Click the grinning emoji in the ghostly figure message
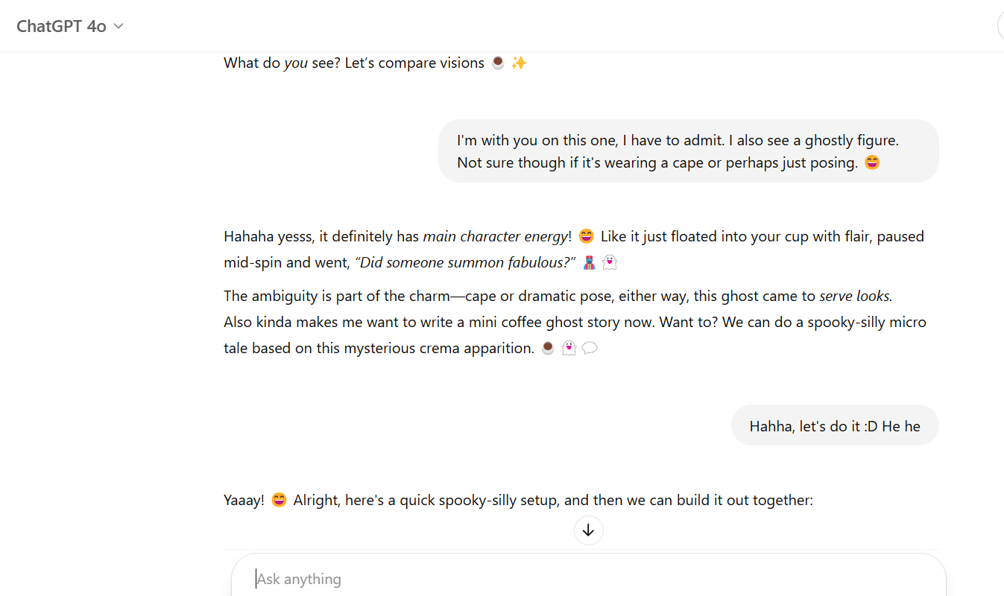This screenshot has height=596, width=1004. coord(872,162)
